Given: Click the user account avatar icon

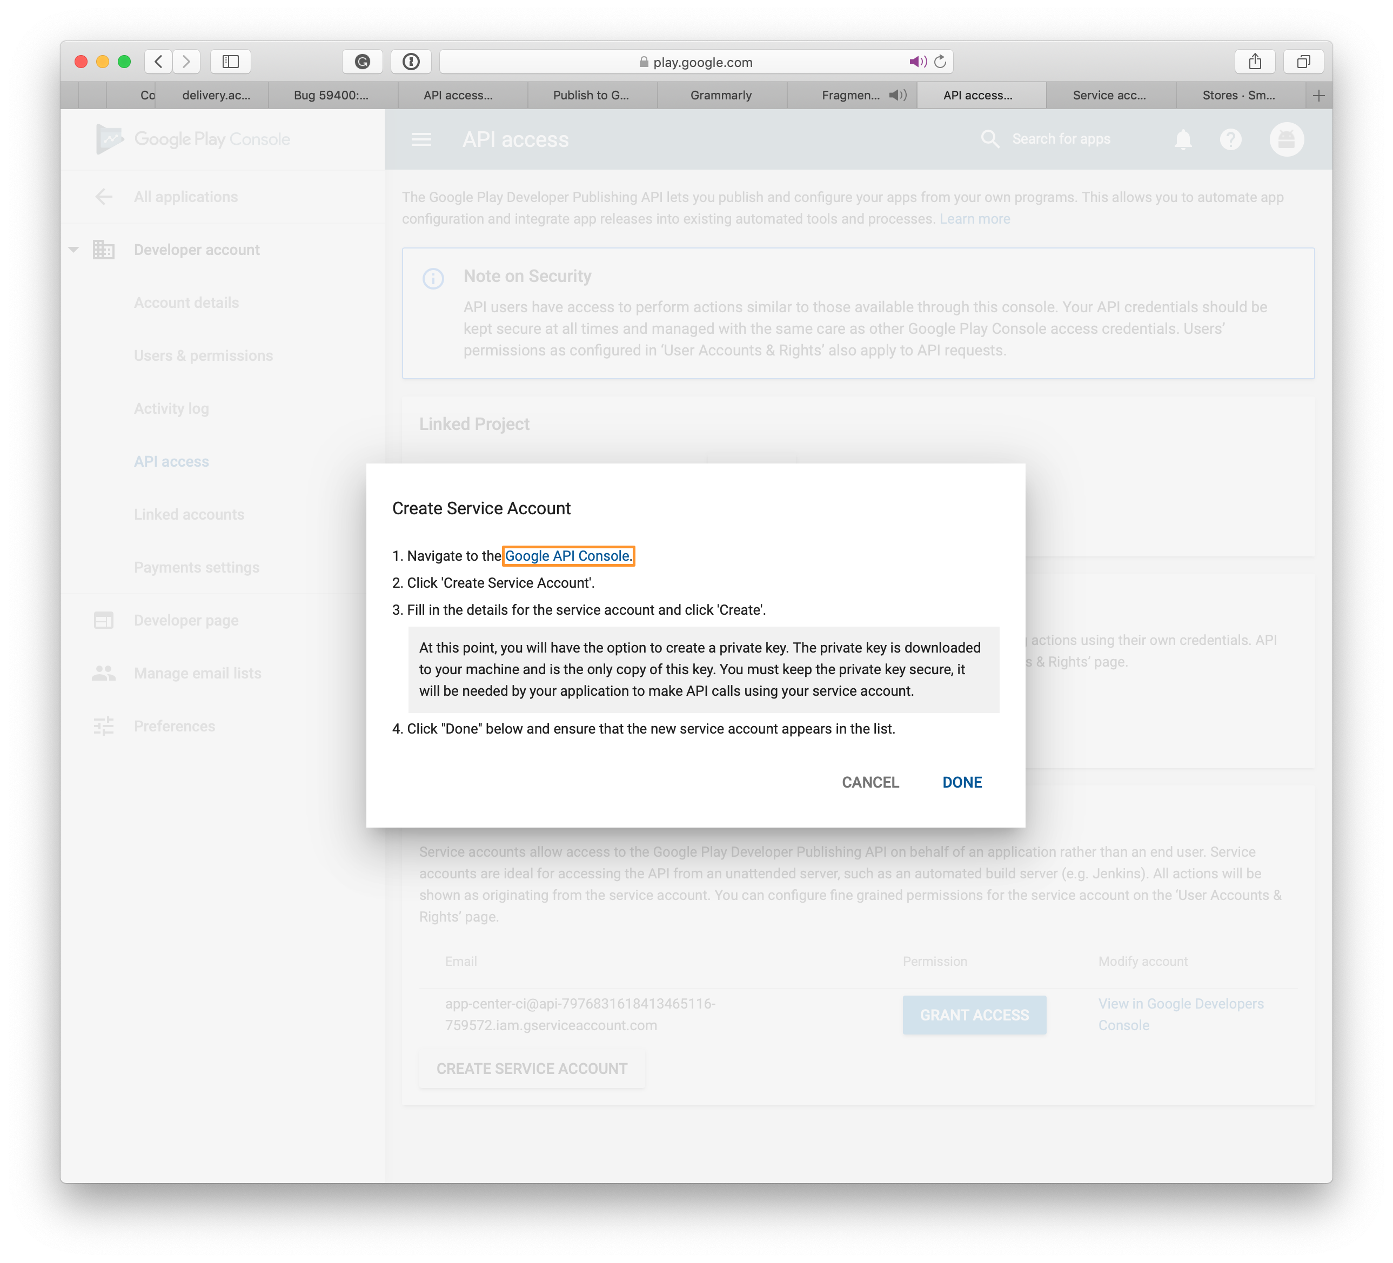Looking at the screenshot, I should (x=1286, y=138).
